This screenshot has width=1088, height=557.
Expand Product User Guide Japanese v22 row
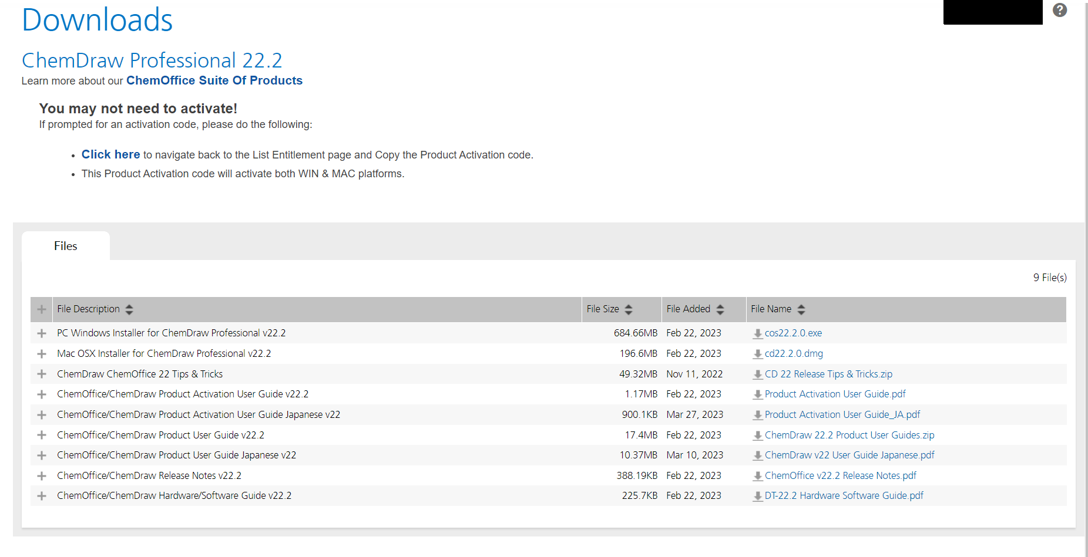(x=42, y=455)
